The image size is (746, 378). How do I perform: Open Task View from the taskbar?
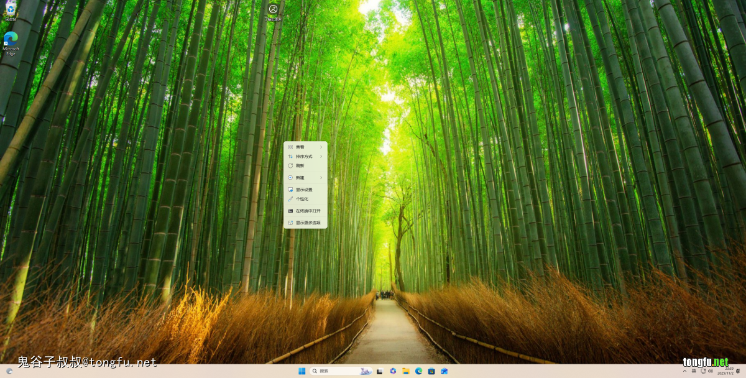[380, 371]
